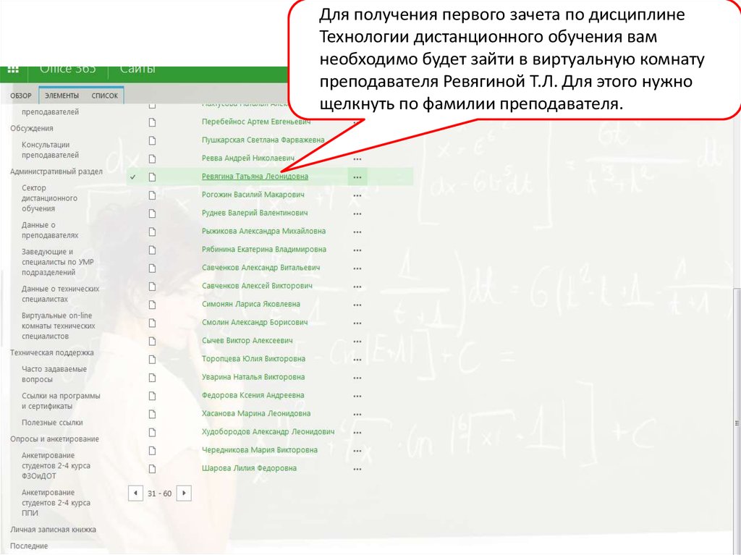Switch to the СПИСОК ribbon tab
This screenshot has height=555, width=741.
[x=104, y=96]
